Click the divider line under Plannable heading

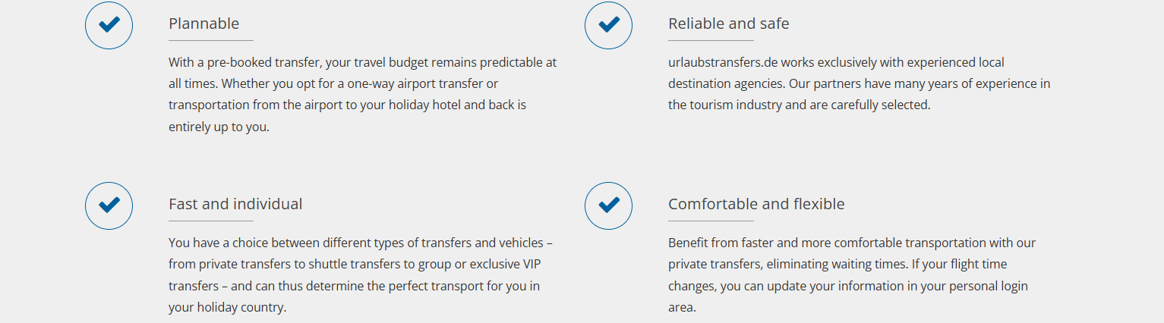pos(211,40)
